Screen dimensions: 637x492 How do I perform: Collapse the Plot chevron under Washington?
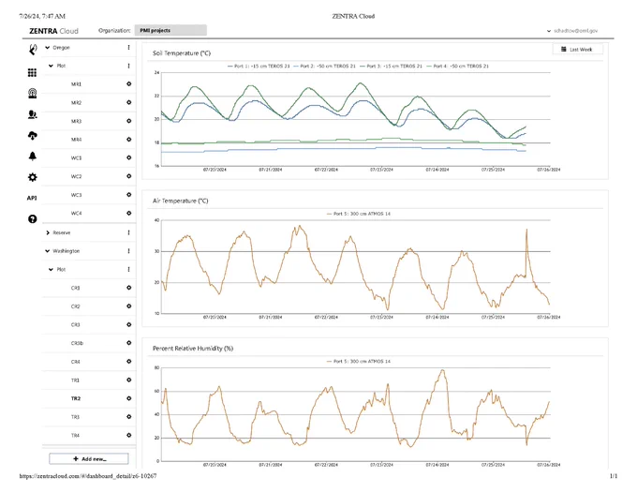click(51, 269)
